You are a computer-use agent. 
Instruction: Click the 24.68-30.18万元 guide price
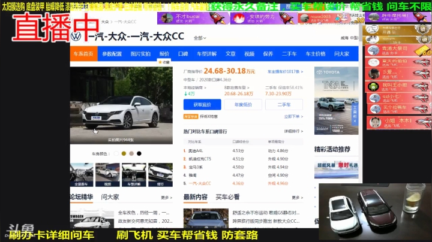click(x=229, y=71)
